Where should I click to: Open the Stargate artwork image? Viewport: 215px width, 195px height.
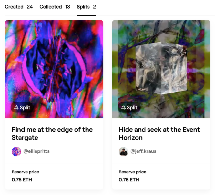click(54, 64)
